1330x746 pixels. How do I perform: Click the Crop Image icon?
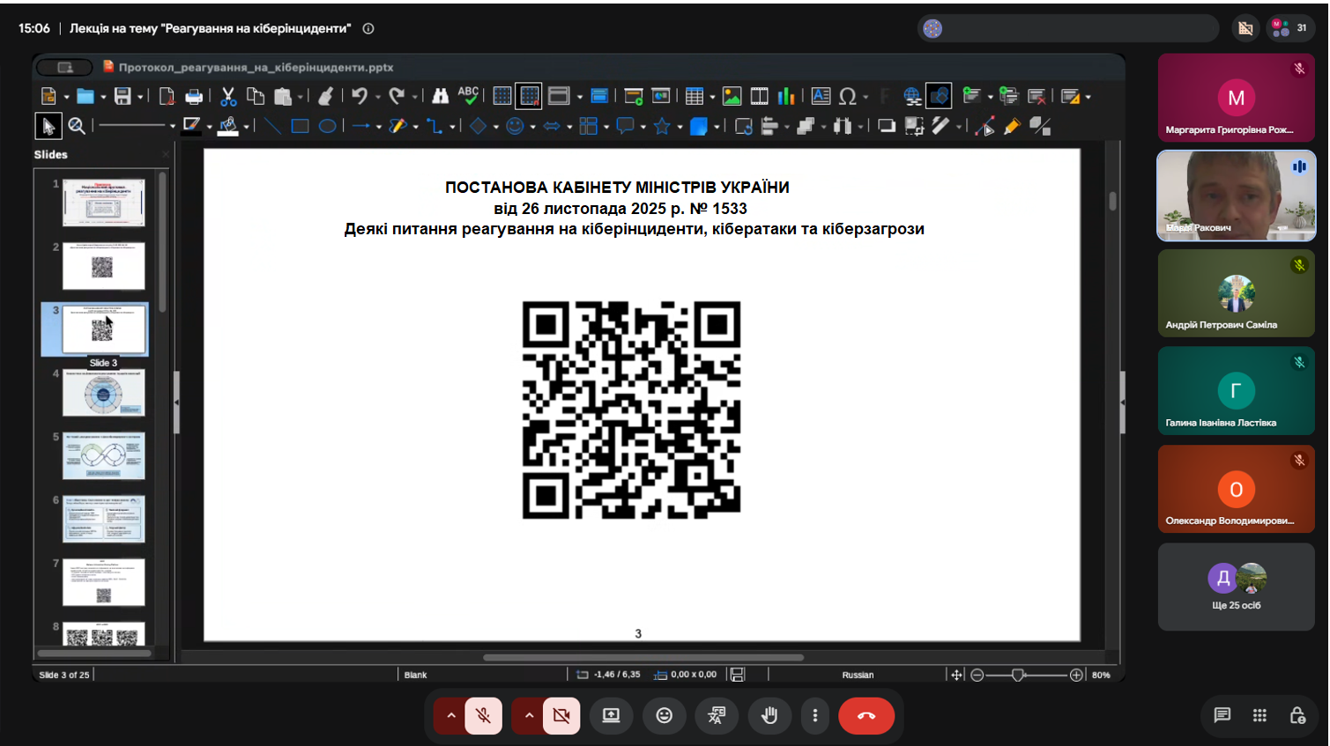click(914, 127)
